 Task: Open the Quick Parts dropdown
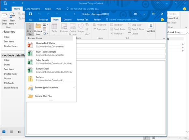click(x=118, y=29)
